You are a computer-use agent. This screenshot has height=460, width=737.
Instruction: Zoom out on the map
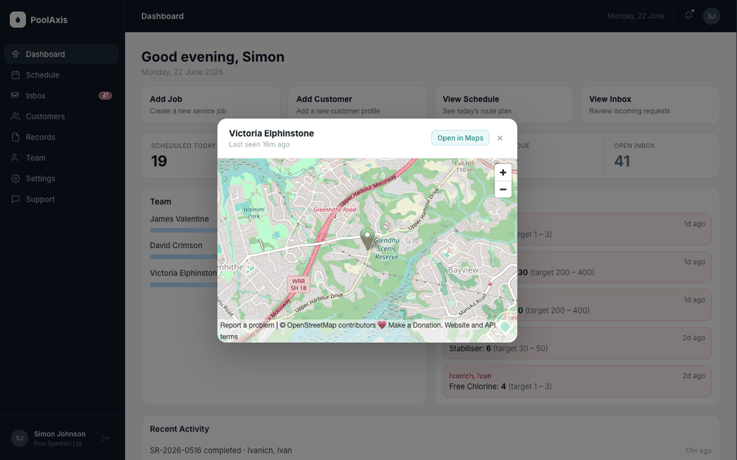tap(503, 189)
